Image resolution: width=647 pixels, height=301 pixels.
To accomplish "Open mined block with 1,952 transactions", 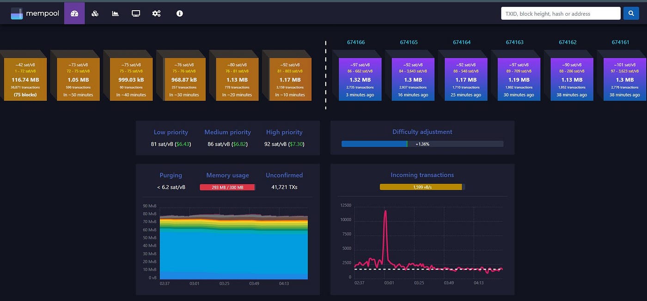I will [572, 79].
